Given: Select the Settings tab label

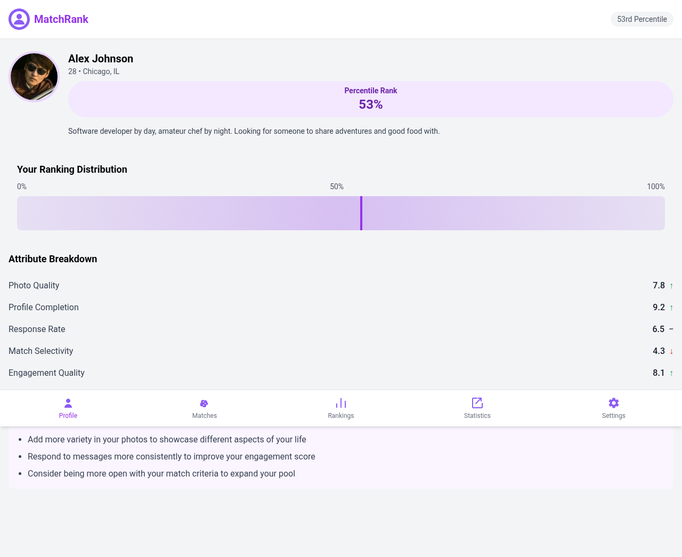Looking at the screenshot, I should click(x=613, y=416).
